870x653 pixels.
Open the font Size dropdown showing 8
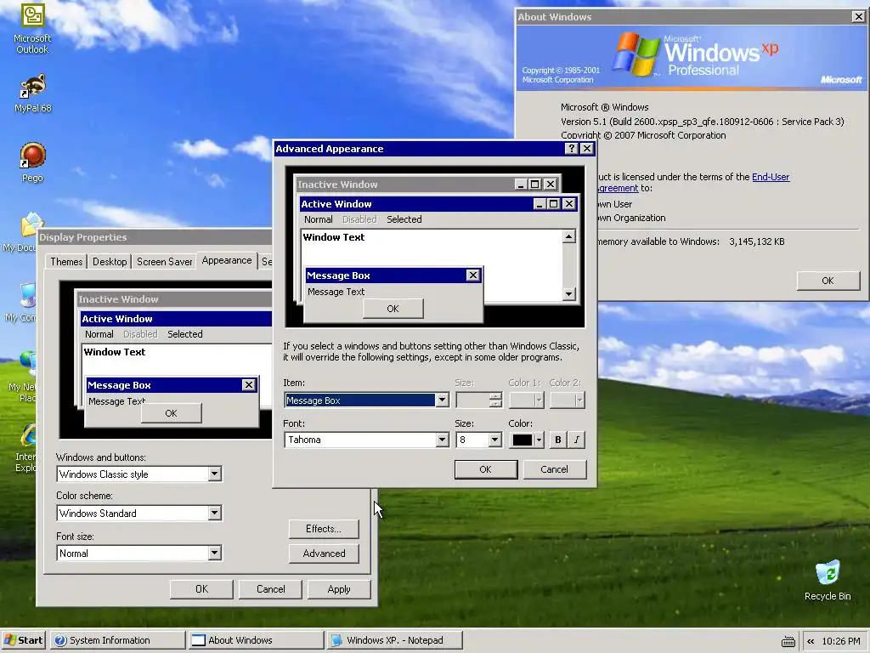tap(494, 440)
